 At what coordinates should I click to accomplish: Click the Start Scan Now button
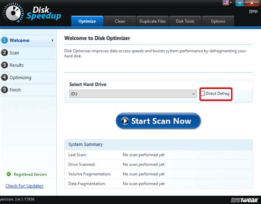pyautogui.click(x=158, y=121)
